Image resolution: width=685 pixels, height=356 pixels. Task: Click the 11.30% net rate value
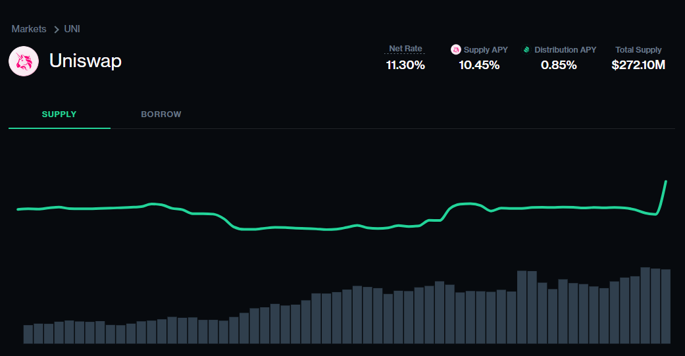pyautogui.click(x=405, y=65)
